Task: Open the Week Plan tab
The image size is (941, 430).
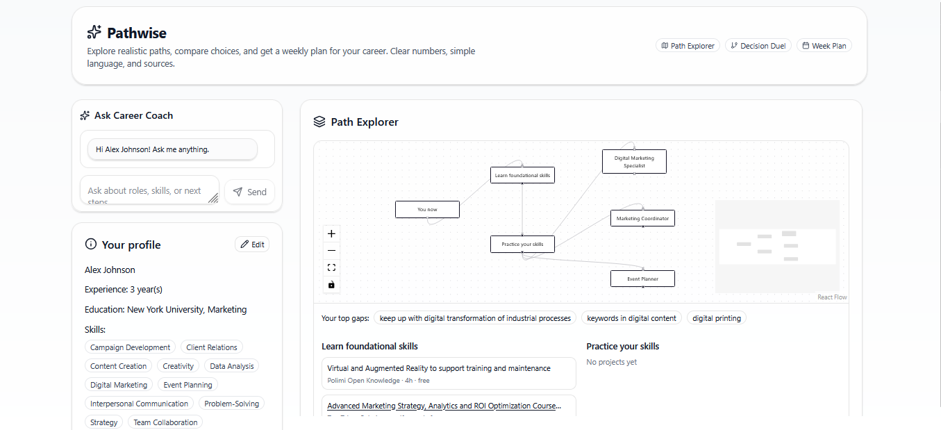Action: 824,46
